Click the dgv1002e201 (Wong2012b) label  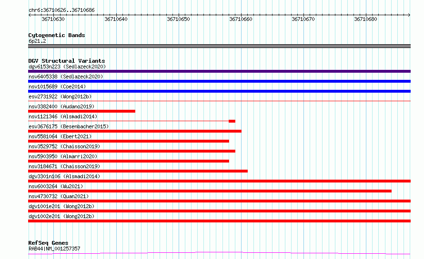61,216
